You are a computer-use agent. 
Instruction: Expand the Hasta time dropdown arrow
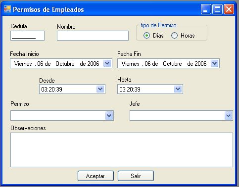(x=178, y=89)
